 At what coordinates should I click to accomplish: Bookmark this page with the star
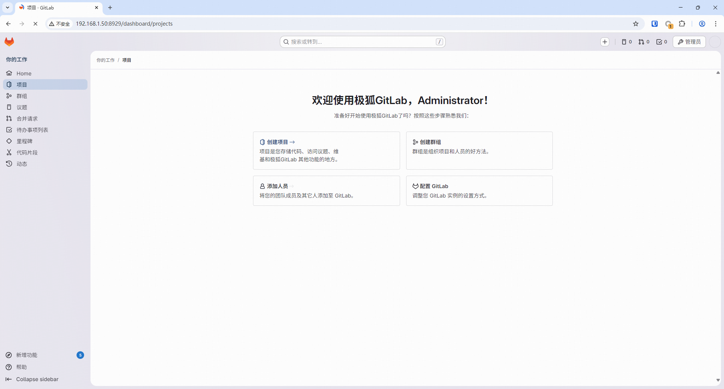[636, 24]
